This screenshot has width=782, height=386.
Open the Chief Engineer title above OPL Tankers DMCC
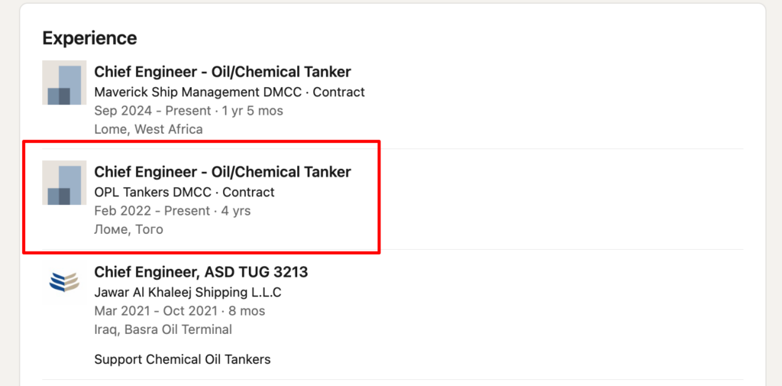222,172
